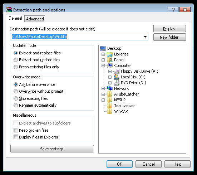Click the WinRAR folder icon
This screenshot has height=175, width=197.
(109, 111)
